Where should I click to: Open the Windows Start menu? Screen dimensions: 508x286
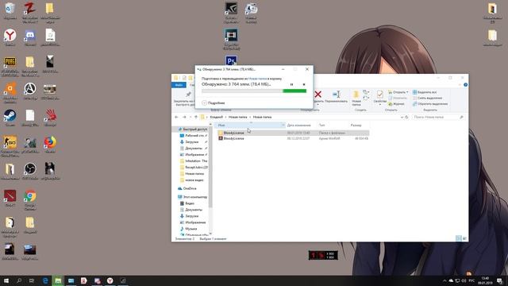(6, 280)
